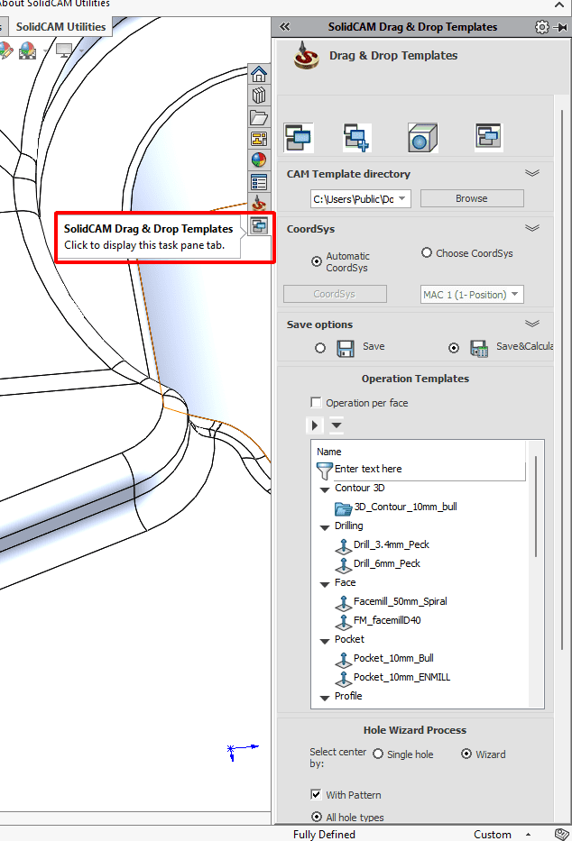This screenshot has height=841, width=572.
Task: Open the CAM template directory path dropdown
Action: pos(401,198)
